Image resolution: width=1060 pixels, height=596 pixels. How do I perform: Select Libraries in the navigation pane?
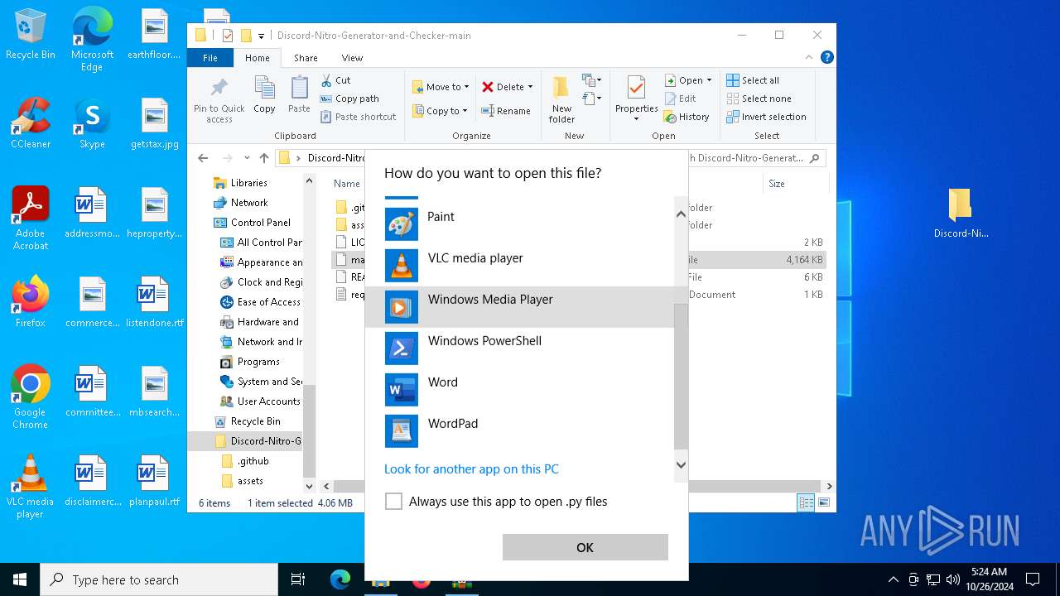coord(240,183)
